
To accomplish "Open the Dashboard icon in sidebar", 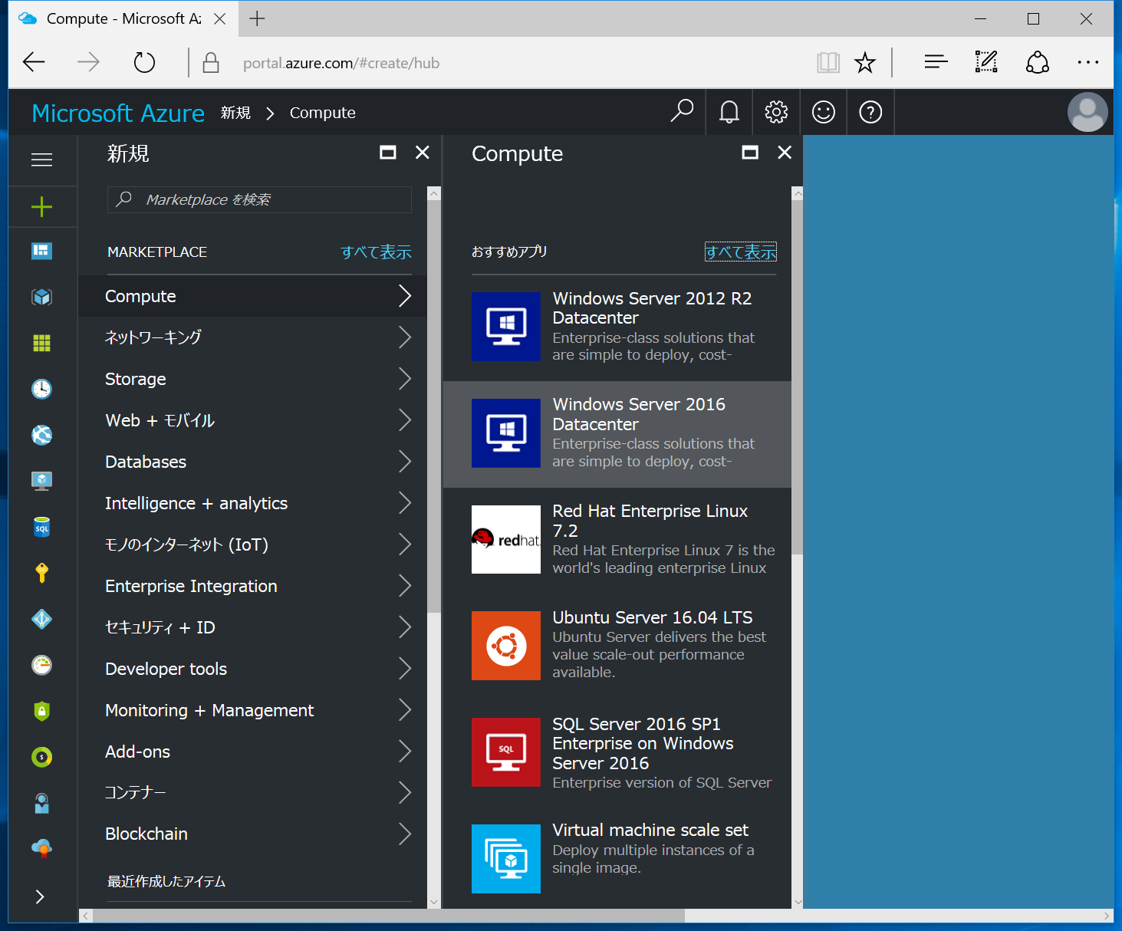I will 41,251.
